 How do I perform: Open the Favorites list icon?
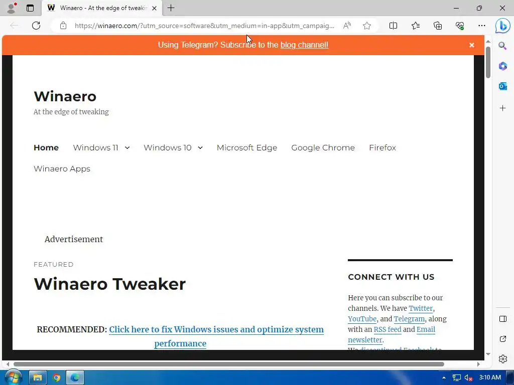pos(415,26)
